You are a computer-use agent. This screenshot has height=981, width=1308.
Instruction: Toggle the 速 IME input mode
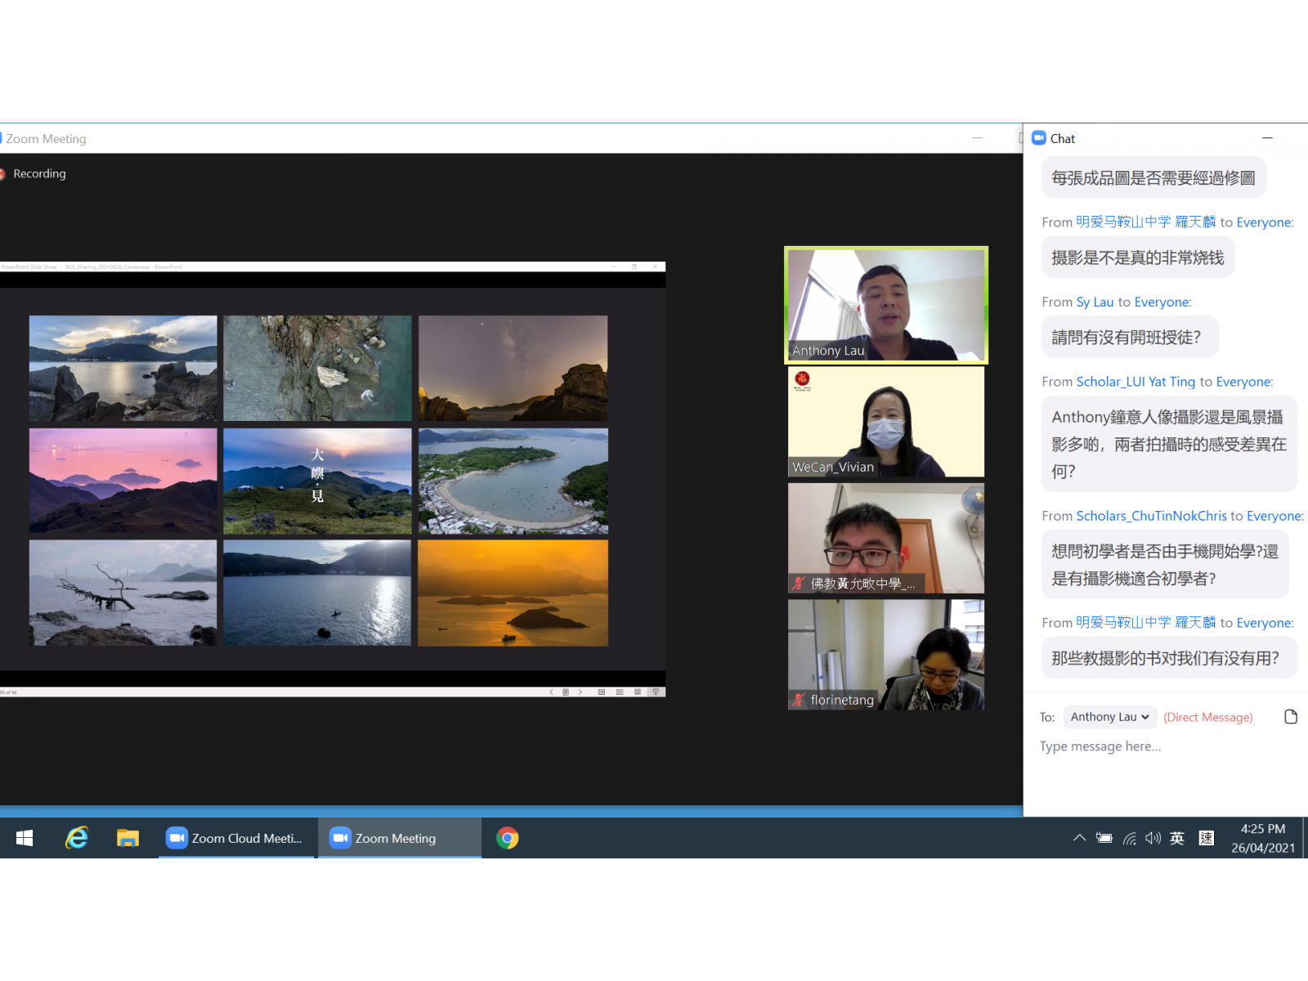pyautogui.click(x=1206, y=838)
